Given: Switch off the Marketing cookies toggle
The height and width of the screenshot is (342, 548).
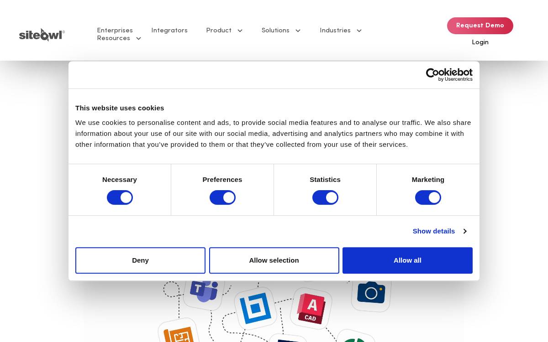Looking at the screenshot, I should point(428,197).
